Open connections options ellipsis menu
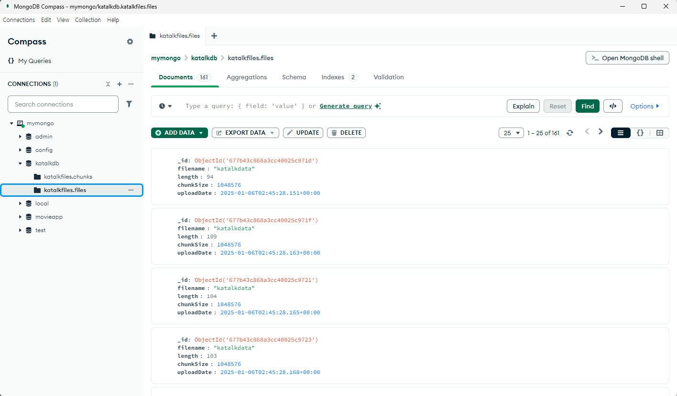The image size is (677, 396). pyautogui.click(x=131, y=84)
